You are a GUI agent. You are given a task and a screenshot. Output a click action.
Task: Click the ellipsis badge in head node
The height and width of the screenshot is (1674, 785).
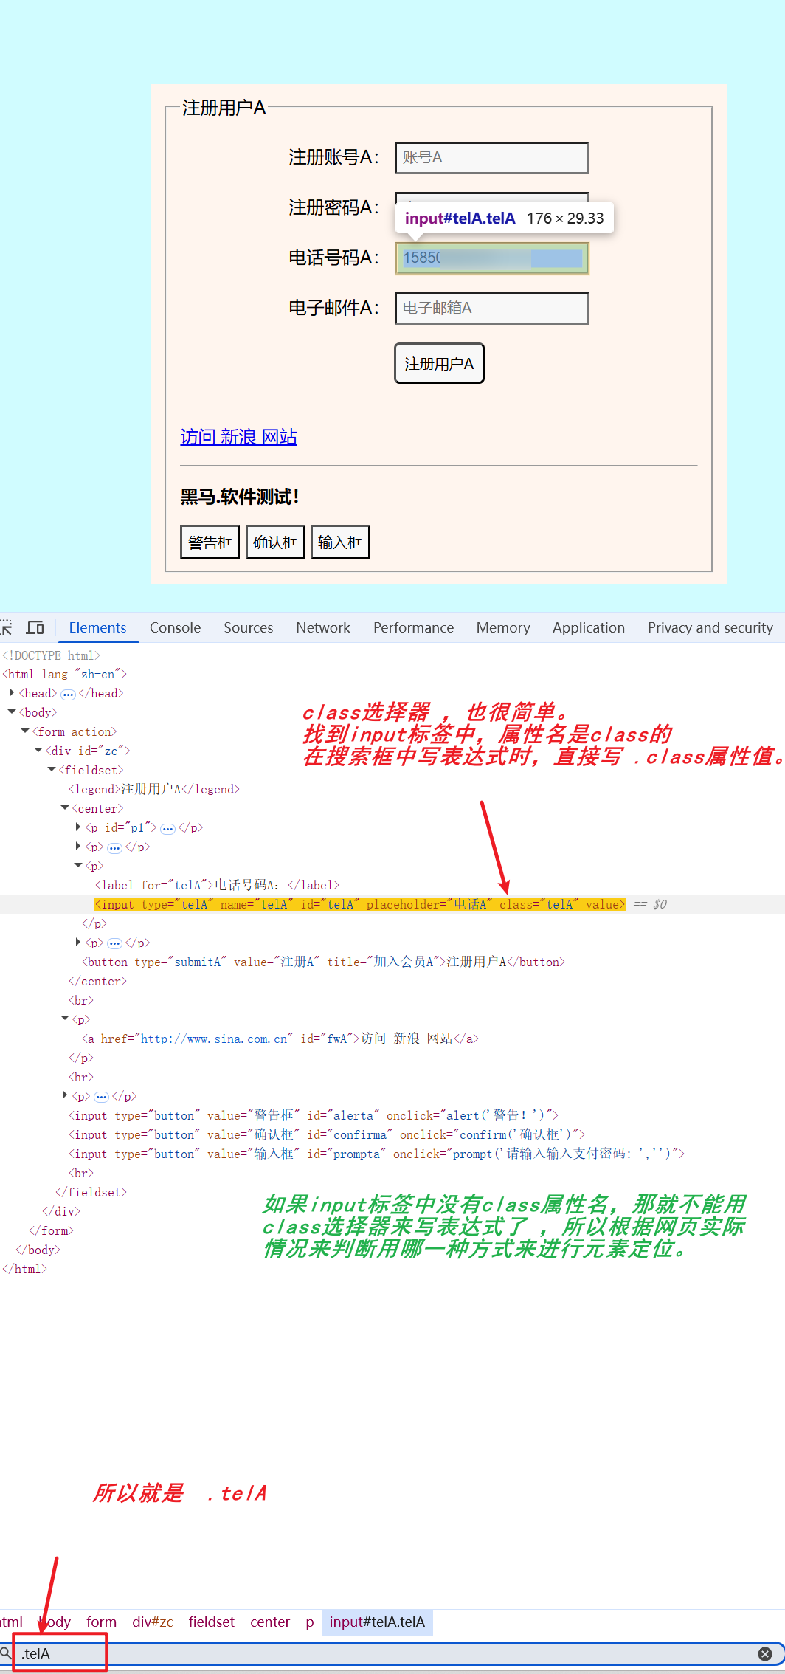pyautogui.click(x=68, y=695)
